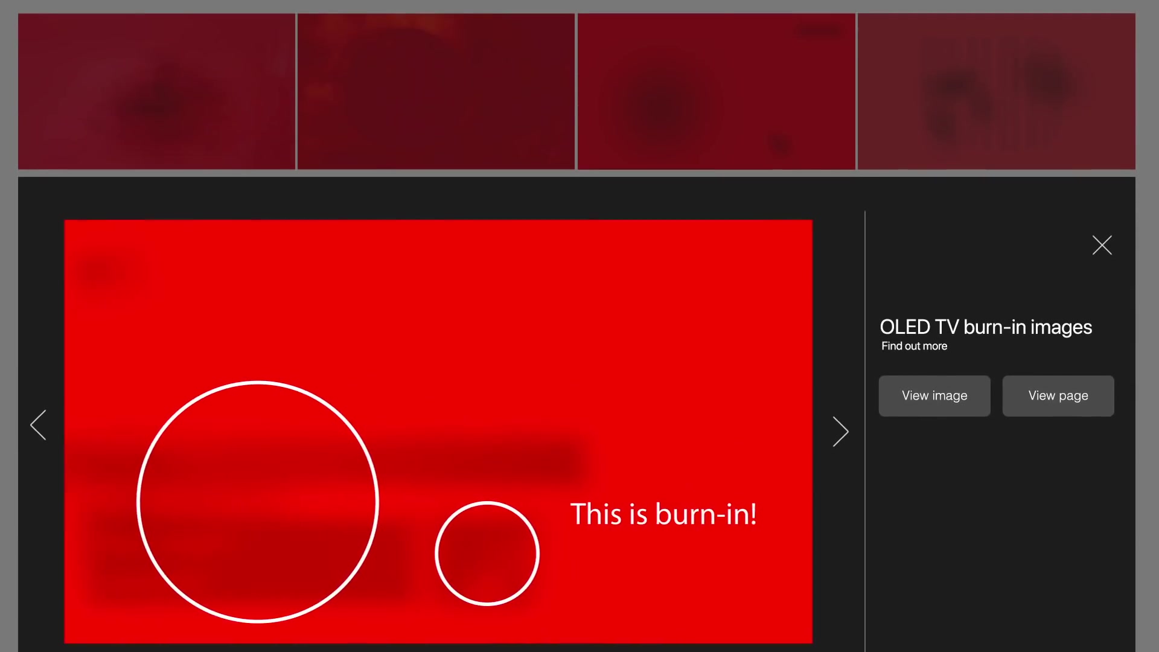Click the 'This is burn-in!' caption text
Image resolution: width=1159 pixels, height=652 pixels.
tap(663, 514)
